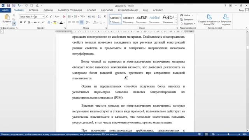
Task: Toggle Italic (К) formatting
Action: point(25,23)
